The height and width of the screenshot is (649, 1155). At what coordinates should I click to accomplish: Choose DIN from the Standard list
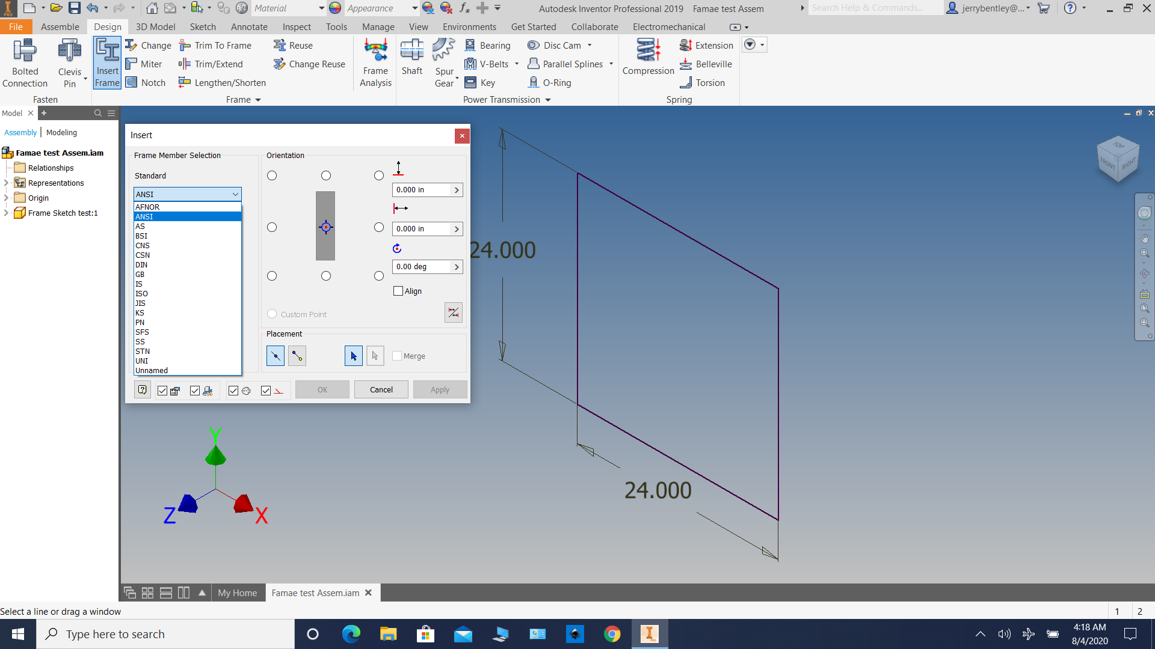click(x=142, y=264)
